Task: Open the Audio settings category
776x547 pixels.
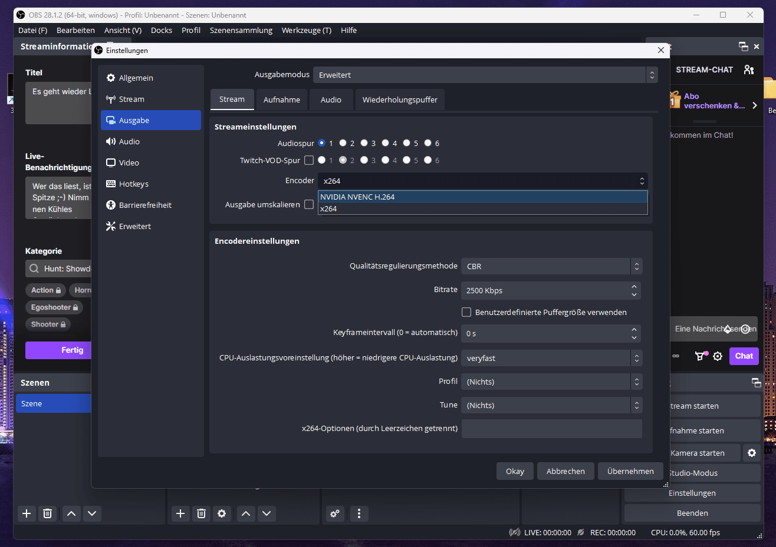Action: (x=151, y=141)
